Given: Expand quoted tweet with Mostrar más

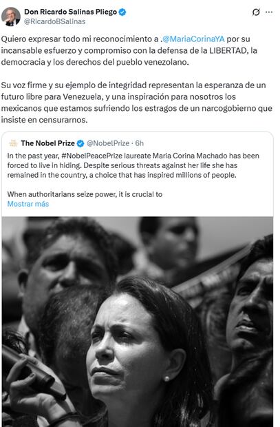Looking at the screenshot, I should click(x=28, y=204).
